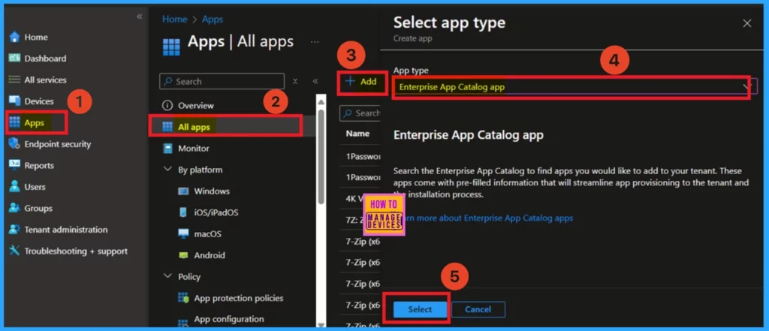Open the Apps breadcrumb link
The height and width of the screenshot is (331, 769).
[x=213, y=19]
